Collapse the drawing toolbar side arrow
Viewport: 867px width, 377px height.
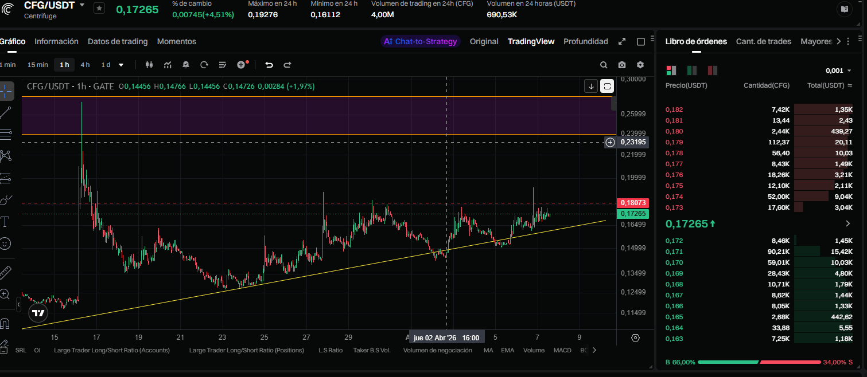pyautogui.click(x=18, y=306)
